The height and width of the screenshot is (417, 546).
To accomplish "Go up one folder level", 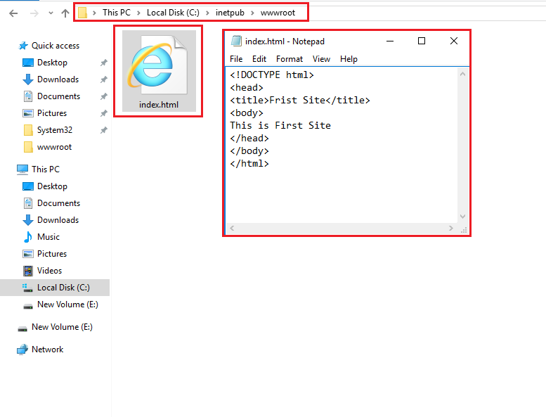I will [65, 13].
